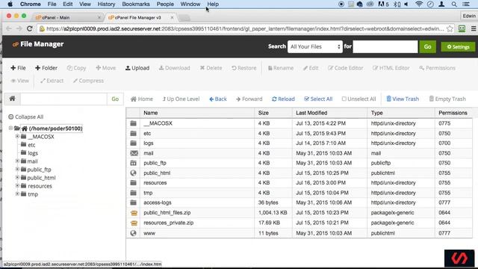Click the public_ftp row icon

(133, 163)
